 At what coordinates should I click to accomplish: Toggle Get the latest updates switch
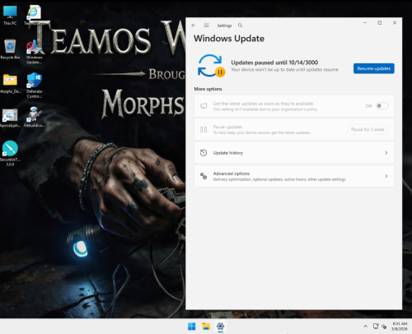[382, 106]
